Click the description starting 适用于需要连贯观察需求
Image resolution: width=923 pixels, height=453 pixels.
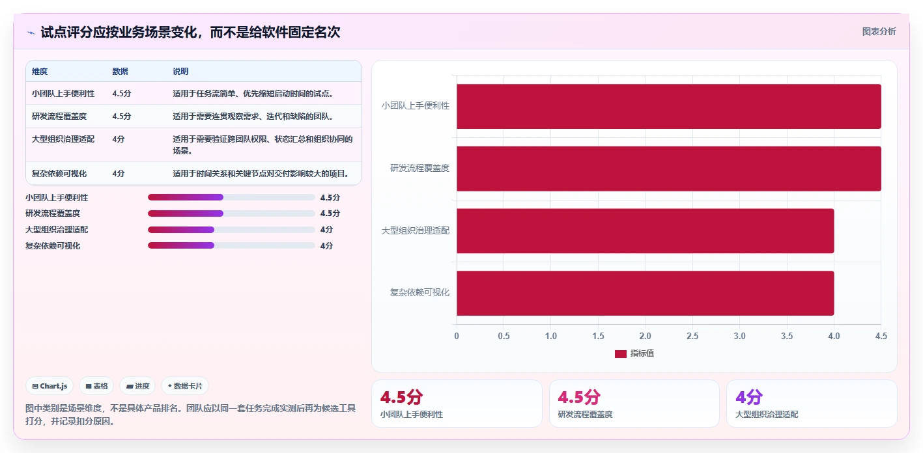click(253, 117)
